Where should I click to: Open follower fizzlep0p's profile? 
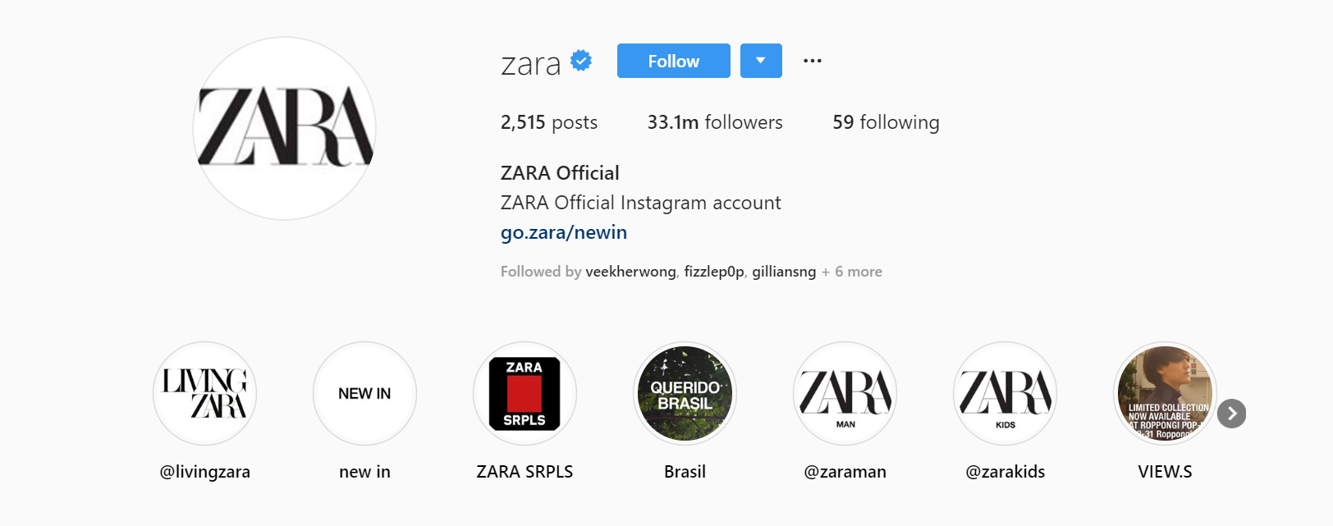pos(714,272)
